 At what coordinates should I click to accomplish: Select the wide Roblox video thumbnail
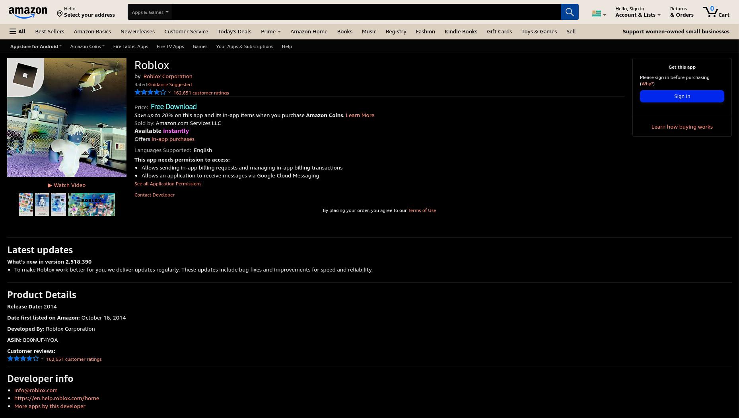click(91, 204)
